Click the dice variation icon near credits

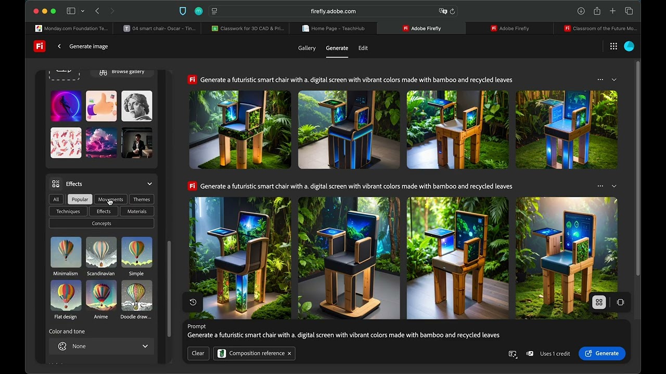coord(530,354)
